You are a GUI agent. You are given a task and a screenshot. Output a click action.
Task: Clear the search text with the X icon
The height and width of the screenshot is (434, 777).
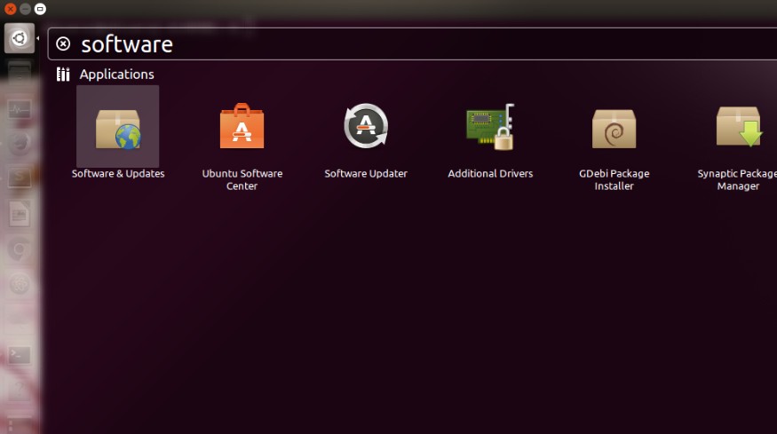[63, 43]
